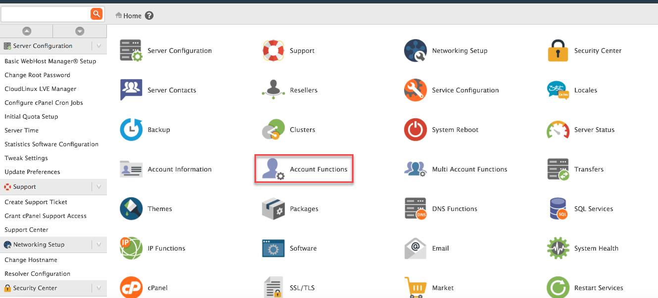658x298 pixels.
Task: Click the Clusters share icon
Action: (273, 129)
